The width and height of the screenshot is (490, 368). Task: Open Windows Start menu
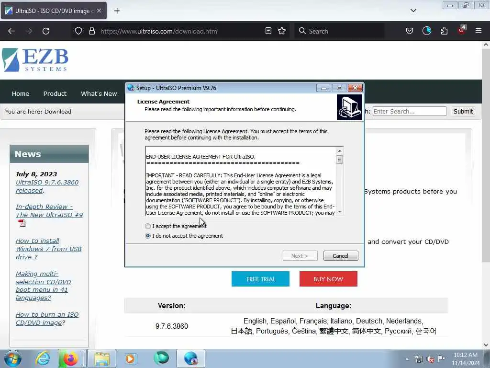click(x=13, y=358)
